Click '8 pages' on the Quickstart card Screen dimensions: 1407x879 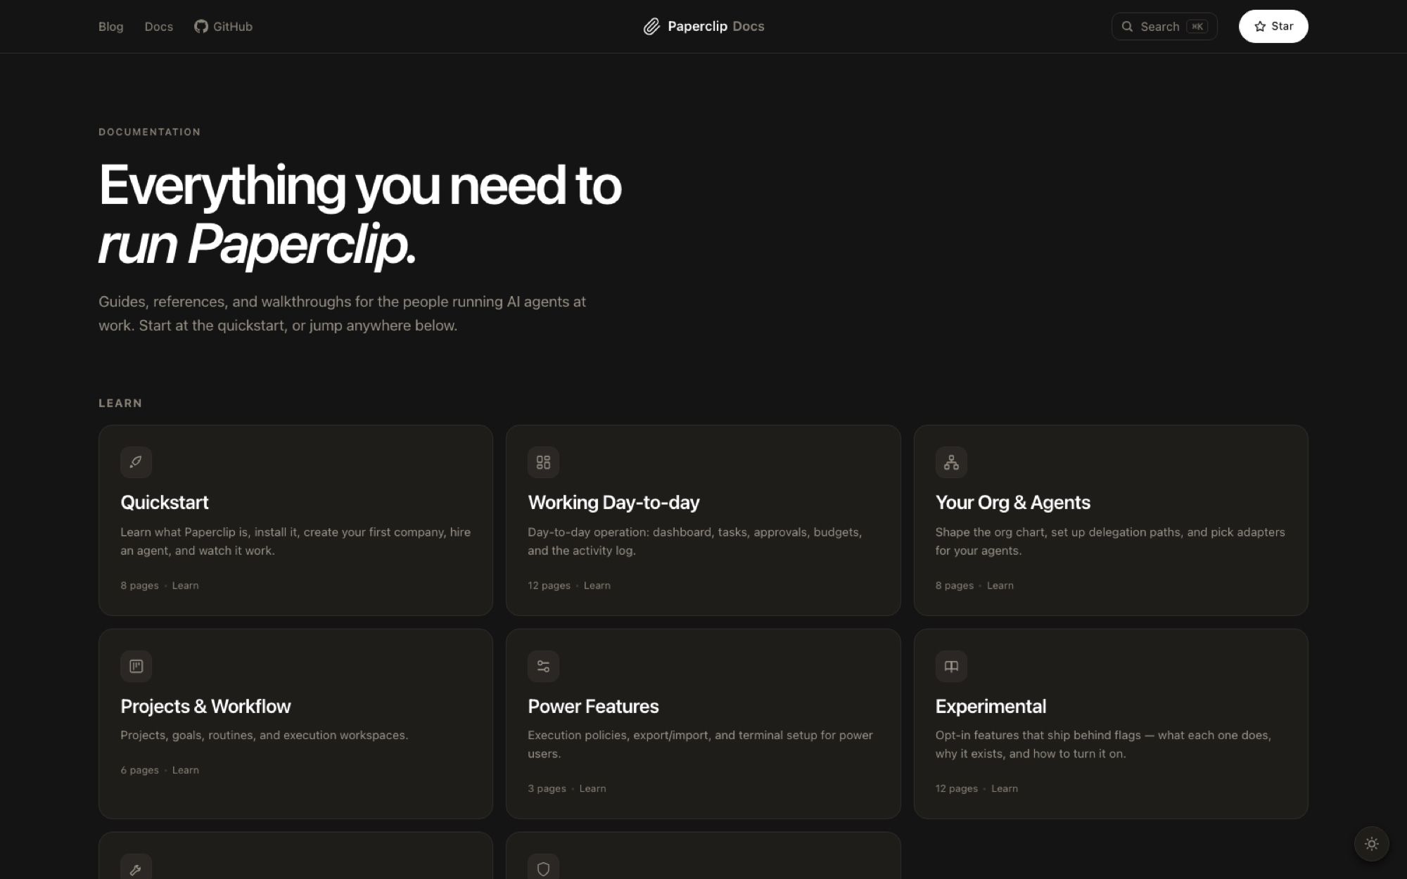[139, 585]
